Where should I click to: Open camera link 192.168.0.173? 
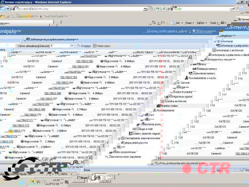click(17, 131)
